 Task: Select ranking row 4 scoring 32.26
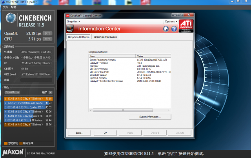pyautogui.click(x=28, y=112)
